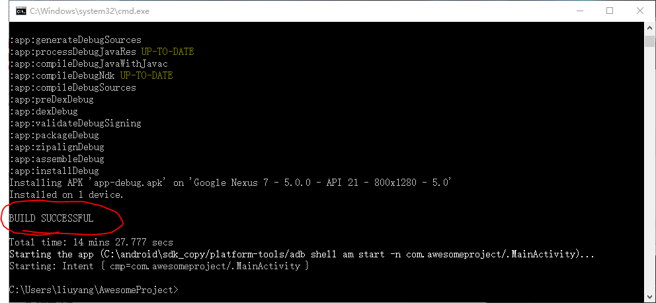Click the UP-TO-DATE label beside compileDebugNdk
Screen dimensions: 656x303
tap(146, 75)
